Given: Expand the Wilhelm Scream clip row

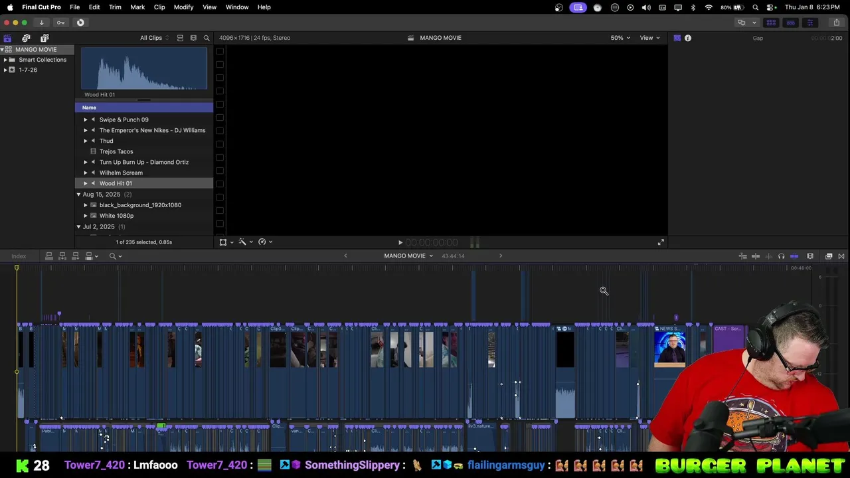Looking at the screenshot, I should pos(85,173).
